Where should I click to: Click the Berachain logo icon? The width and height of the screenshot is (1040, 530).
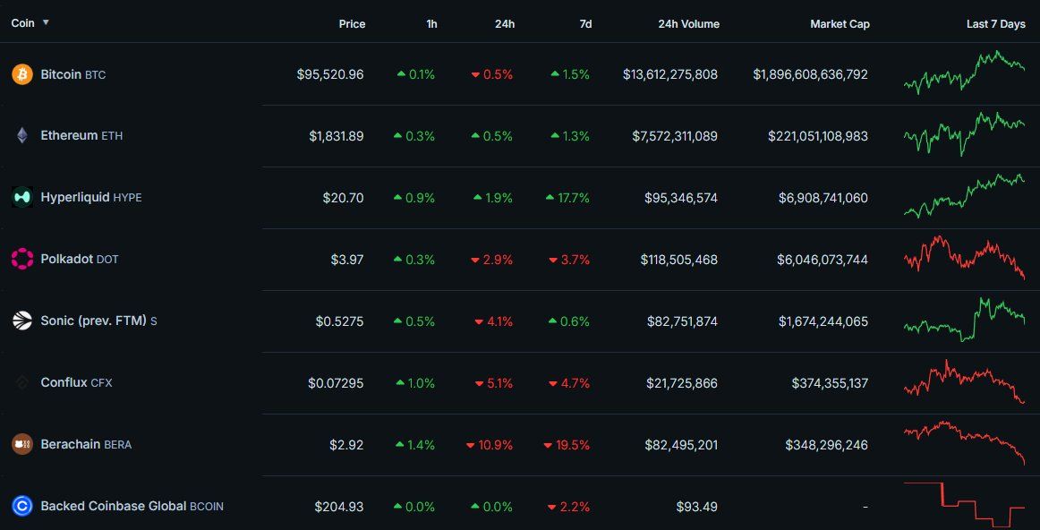pos(21,444)
